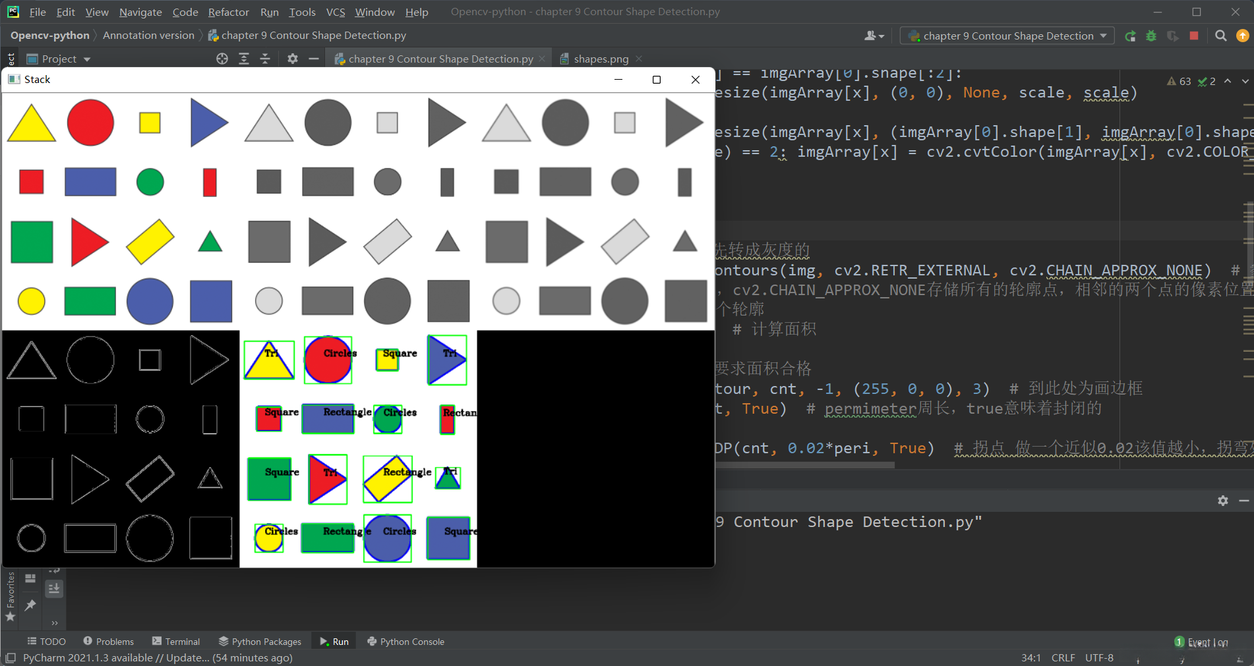This screenshot has height=666, width=1254.
Task: Stop the running script with red square
Action: [1194, 36]
